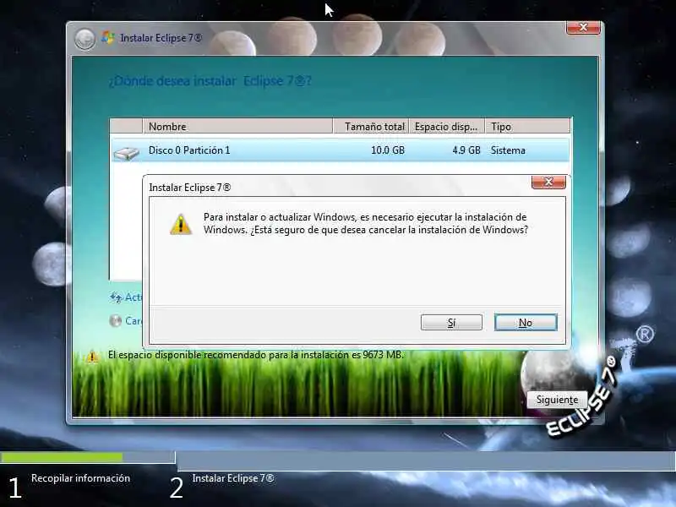Click the Sistema type cell
Image resolution: width=676 pixels, height=507 pixels.
pyautogui.click(x=508, y=150)
